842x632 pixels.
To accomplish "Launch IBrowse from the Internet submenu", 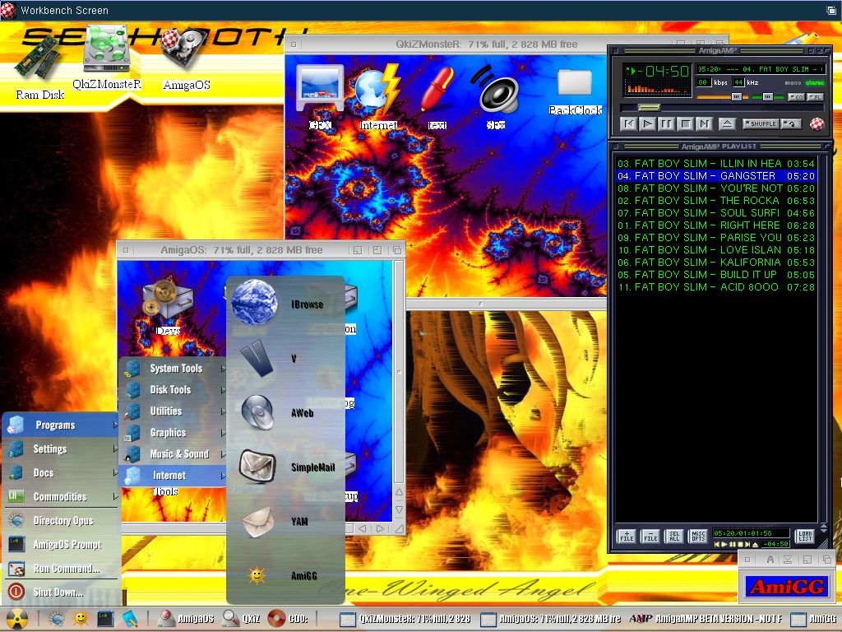I will pos(285,304).
